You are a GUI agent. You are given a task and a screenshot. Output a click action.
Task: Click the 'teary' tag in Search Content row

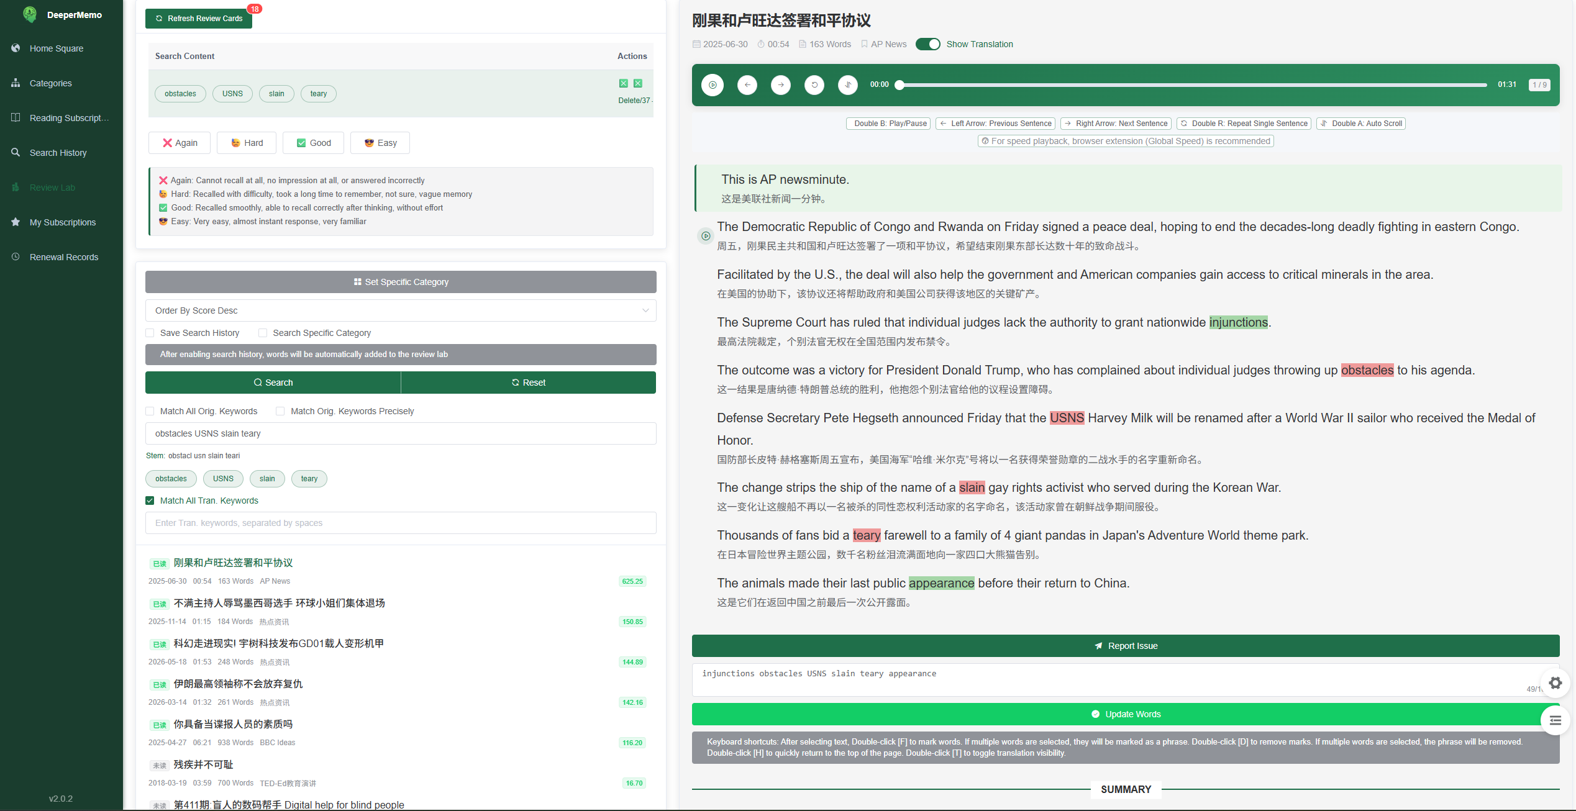(x=319, y=94)
